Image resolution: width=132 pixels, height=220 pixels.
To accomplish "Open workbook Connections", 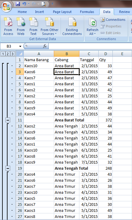I will [x=113, y=20].
